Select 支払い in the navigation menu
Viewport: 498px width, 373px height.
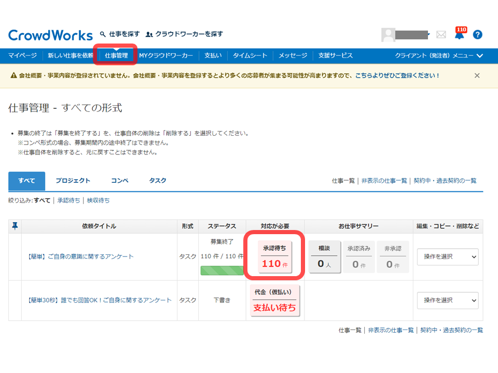(x=213, y=55)
